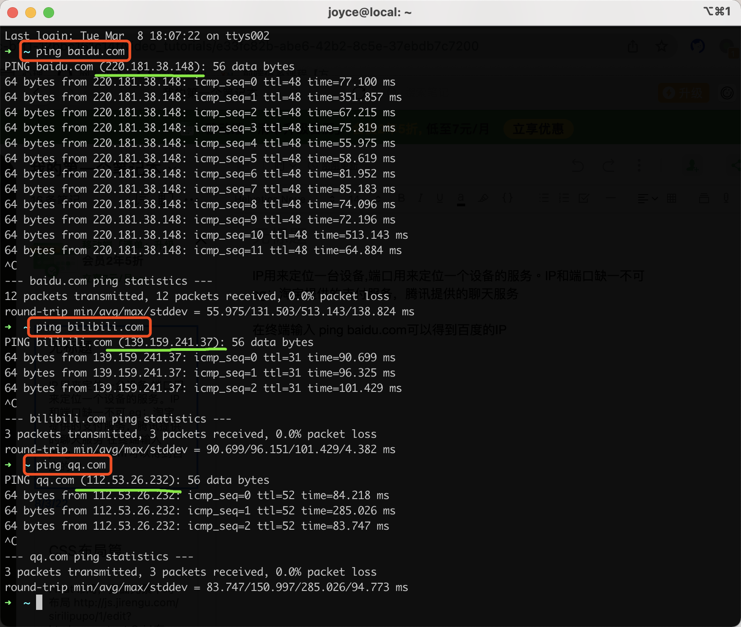Image resolution: width=741 pixels, height=627 pixels.
Task: Open the three-dot more menu in note editor
Action: click(x=639, y=165)
